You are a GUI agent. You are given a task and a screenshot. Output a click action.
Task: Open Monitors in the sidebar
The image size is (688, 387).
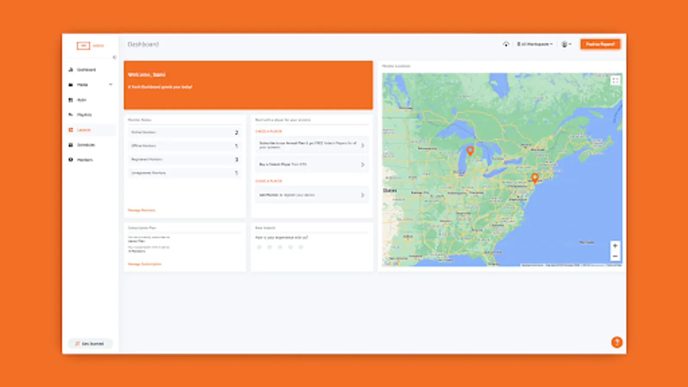click(85, 160)
